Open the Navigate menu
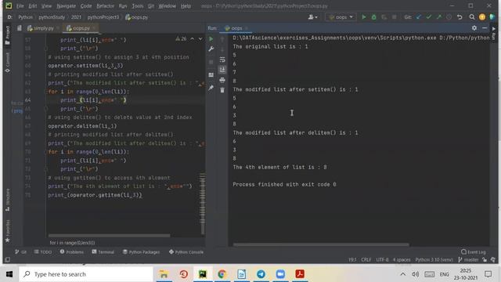501x282 pixels. point(66,5)
